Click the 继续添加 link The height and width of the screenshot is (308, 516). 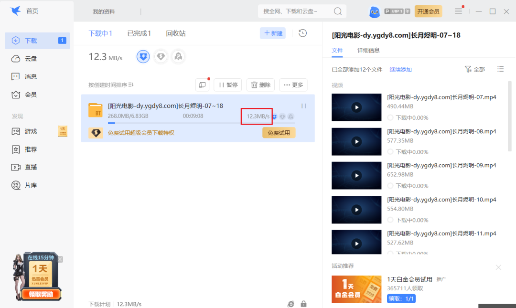click(x=400, y=69)
